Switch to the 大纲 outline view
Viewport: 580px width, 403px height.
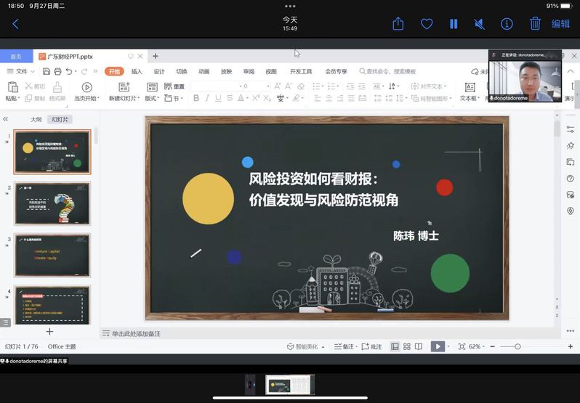pyautogui.click(x=36, y=119)
